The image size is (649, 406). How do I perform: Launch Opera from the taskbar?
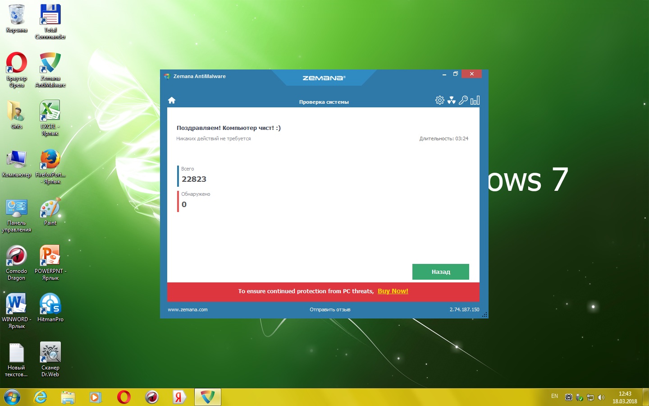point(123,397)
